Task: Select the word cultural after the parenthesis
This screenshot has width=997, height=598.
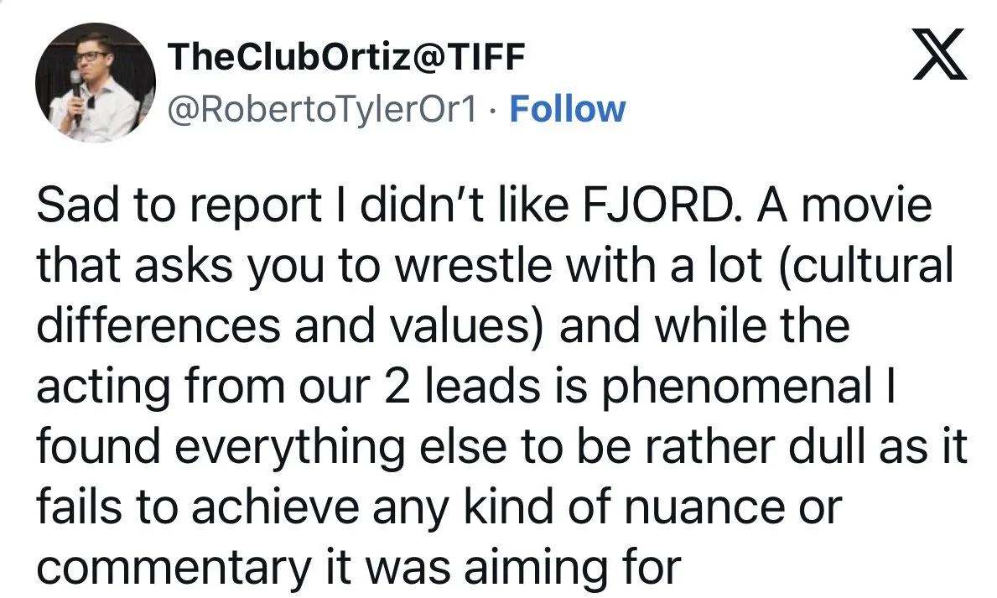Action: [x=870, y=265]
